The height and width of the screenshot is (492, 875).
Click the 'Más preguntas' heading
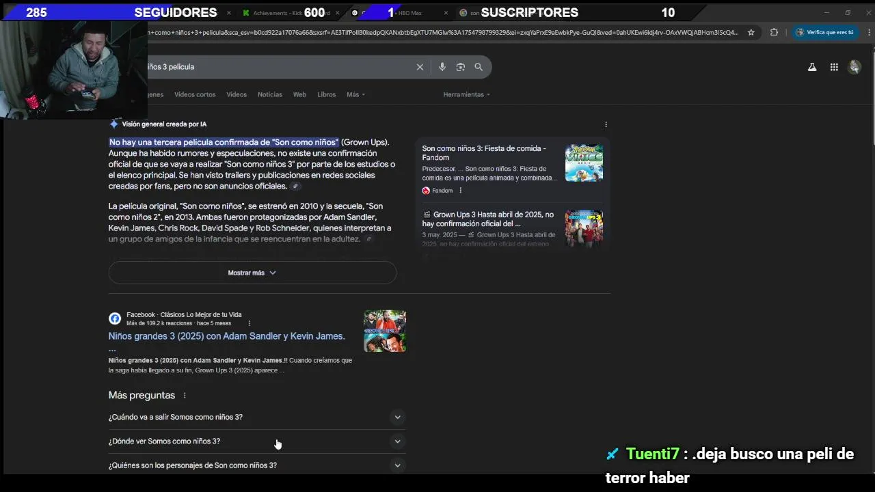142,396
